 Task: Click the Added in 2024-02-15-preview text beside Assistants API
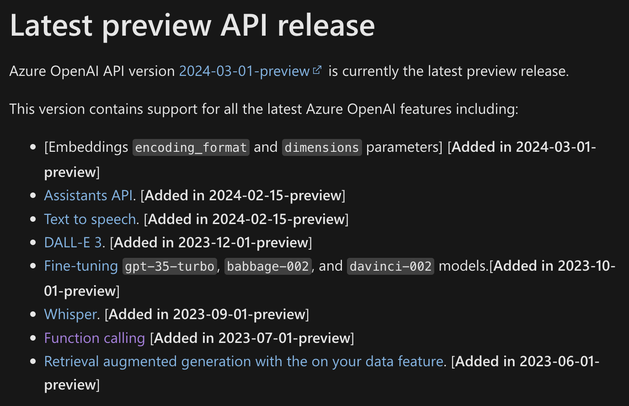click(x=243, y=196)
